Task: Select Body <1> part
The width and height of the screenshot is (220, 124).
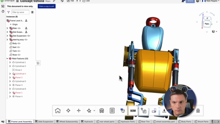Action: point(16,43)
